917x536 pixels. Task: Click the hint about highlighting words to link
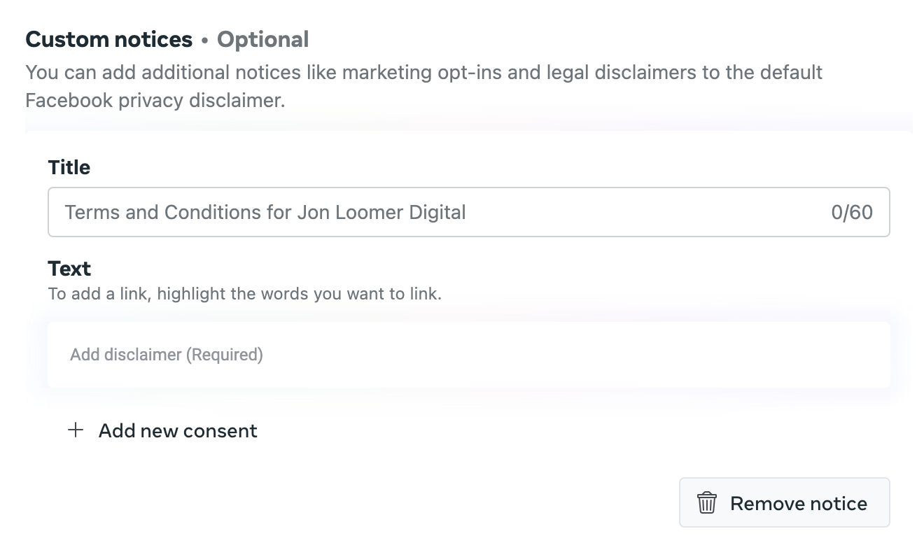coord(244,294)
